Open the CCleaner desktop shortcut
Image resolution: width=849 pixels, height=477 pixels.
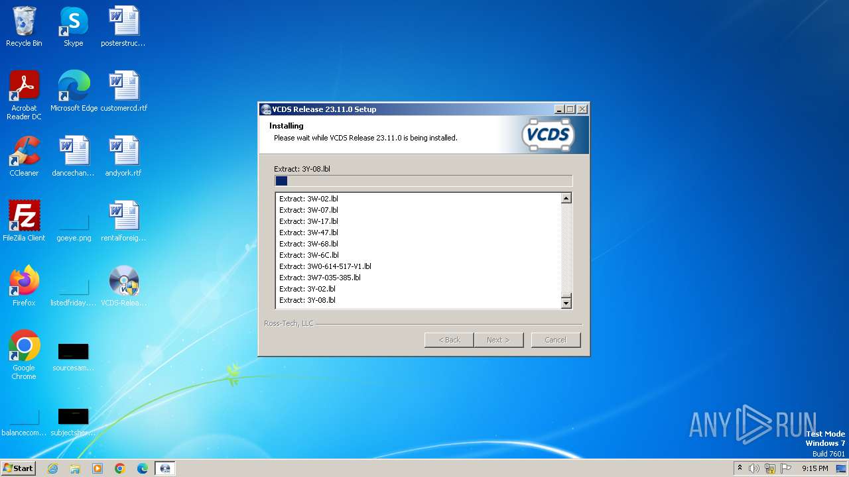[x=24, y=156]
